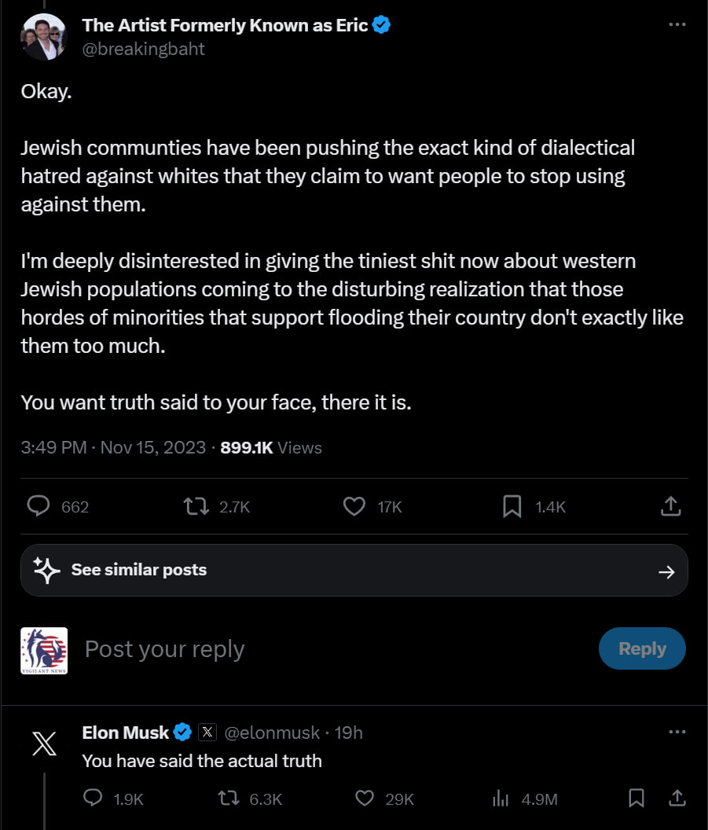The image size is (708, 830).
Task: Open the @breakingbaht profile handle
Action: coord(144,49)
